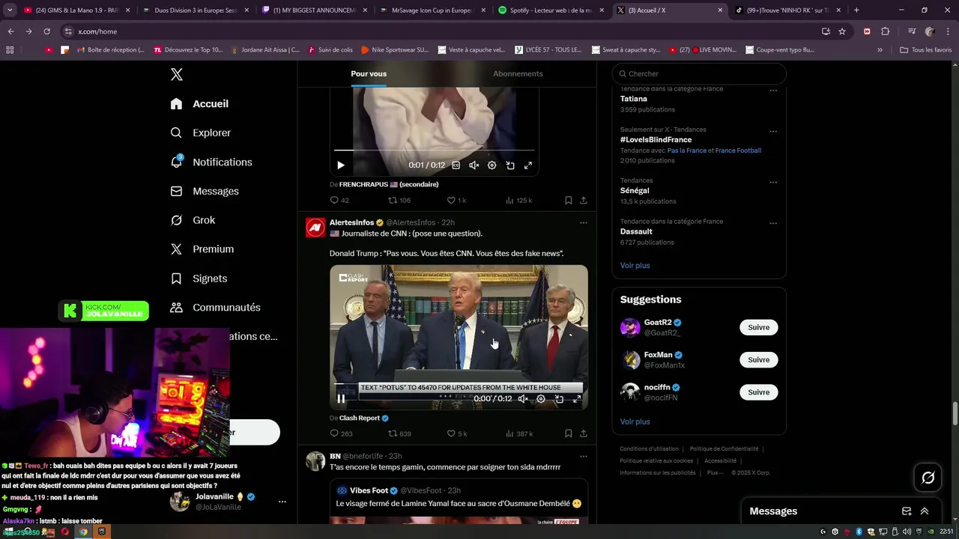Image resolution: width=959 pixels, height=539 pixels.
Task: Open the X logo home icon
Action: coord(177,74)
